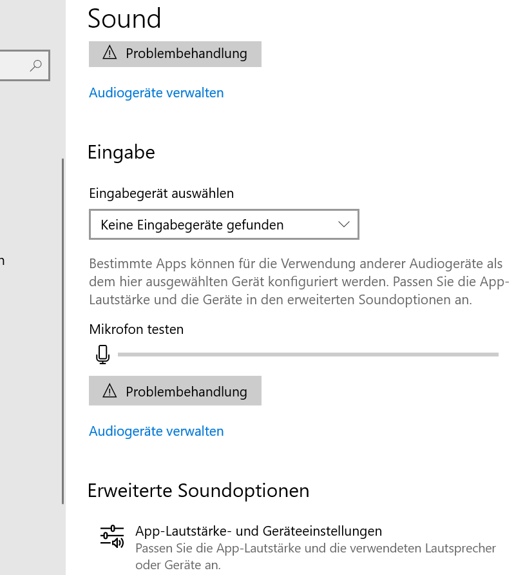Screen dimensions: 525x575
Task: Run Problembehandlung for the Eingabe section
Action: (x=175, y=391)
